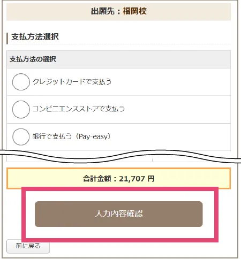The height and width of the screenshot is (259, 241).
Task: Click the brown bar beside 支払方法選択
Action: pyautogui.click(x=7, y=38)
